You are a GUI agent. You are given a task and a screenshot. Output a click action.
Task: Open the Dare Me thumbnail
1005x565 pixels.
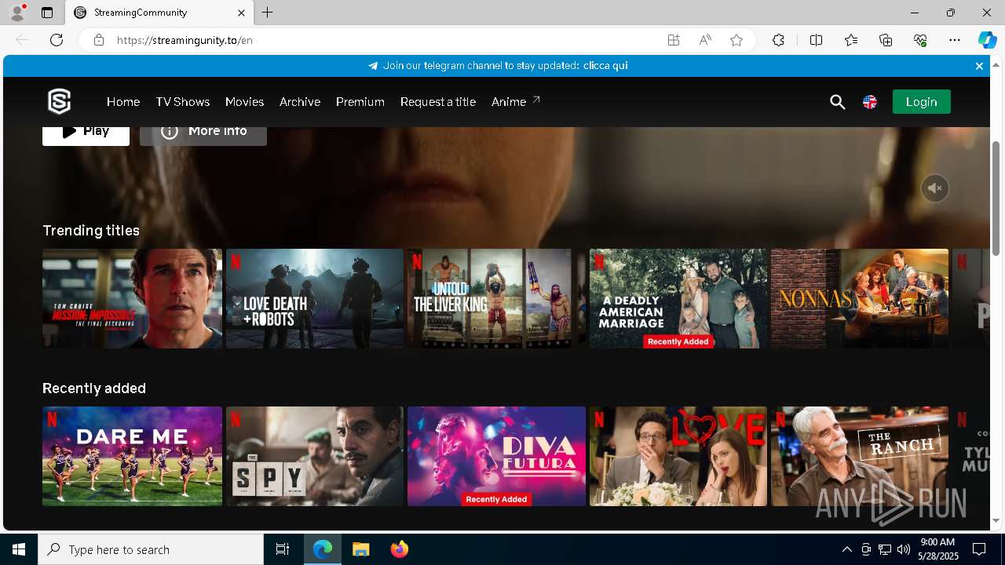point(132,456)
